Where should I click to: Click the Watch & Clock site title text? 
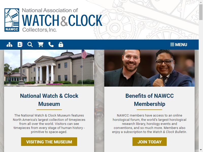[62, 20]
